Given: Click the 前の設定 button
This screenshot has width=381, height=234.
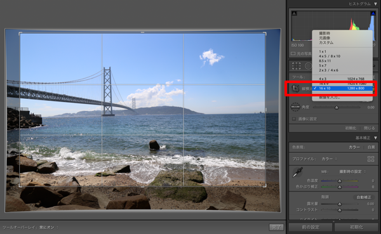Looking at the screenshot, I should 311,227.
